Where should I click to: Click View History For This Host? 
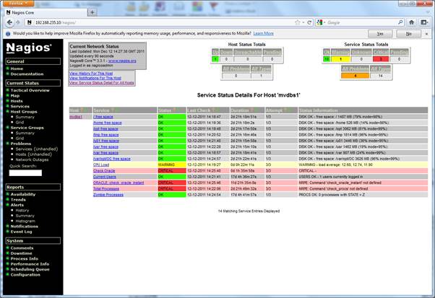(91, 74)
